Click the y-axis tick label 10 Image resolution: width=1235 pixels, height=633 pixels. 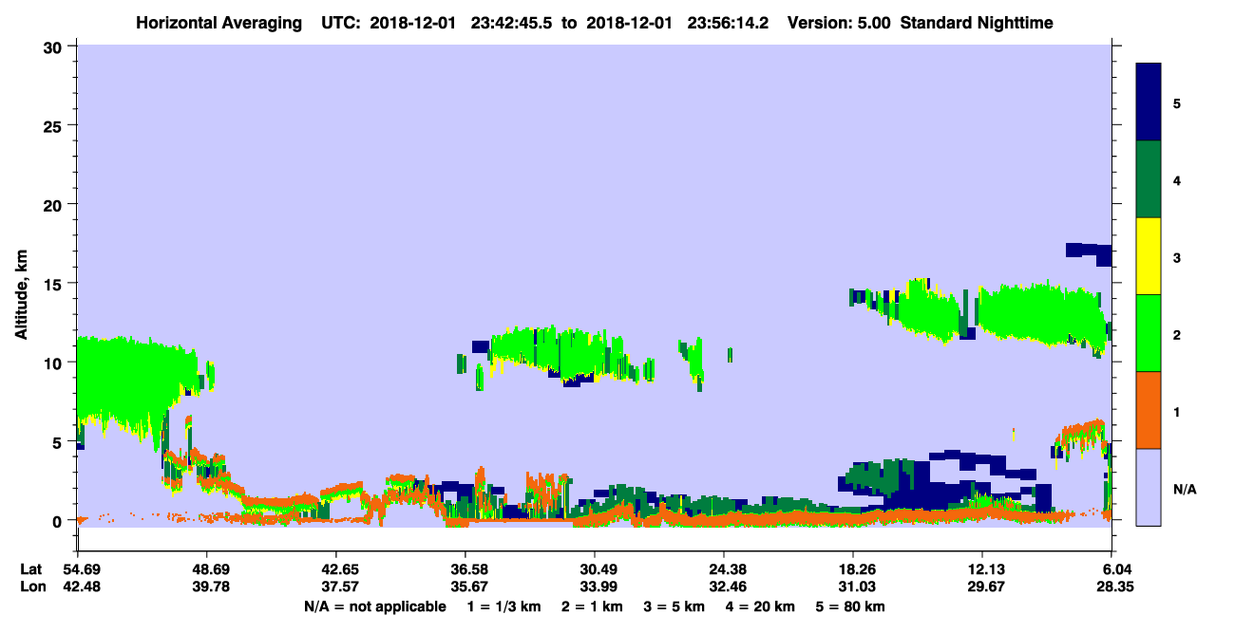tap(55, 363)
